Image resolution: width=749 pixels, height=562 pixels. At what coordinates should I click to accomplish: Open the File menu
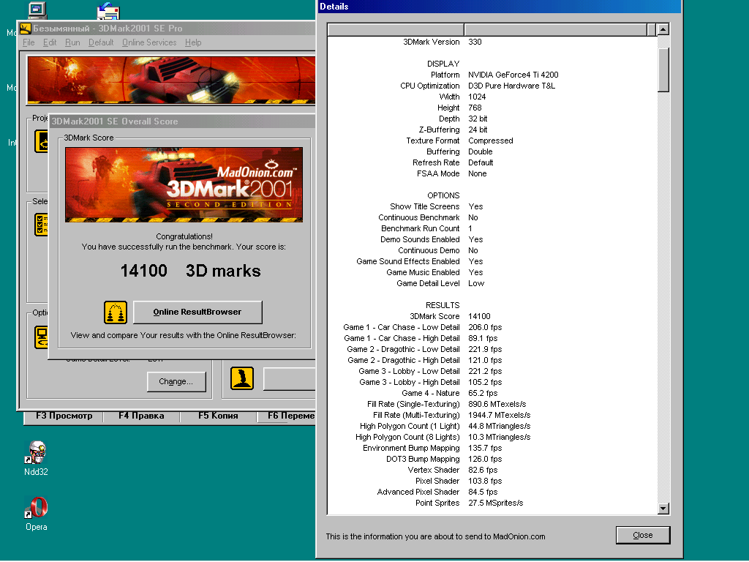click(x=29, y=42)
